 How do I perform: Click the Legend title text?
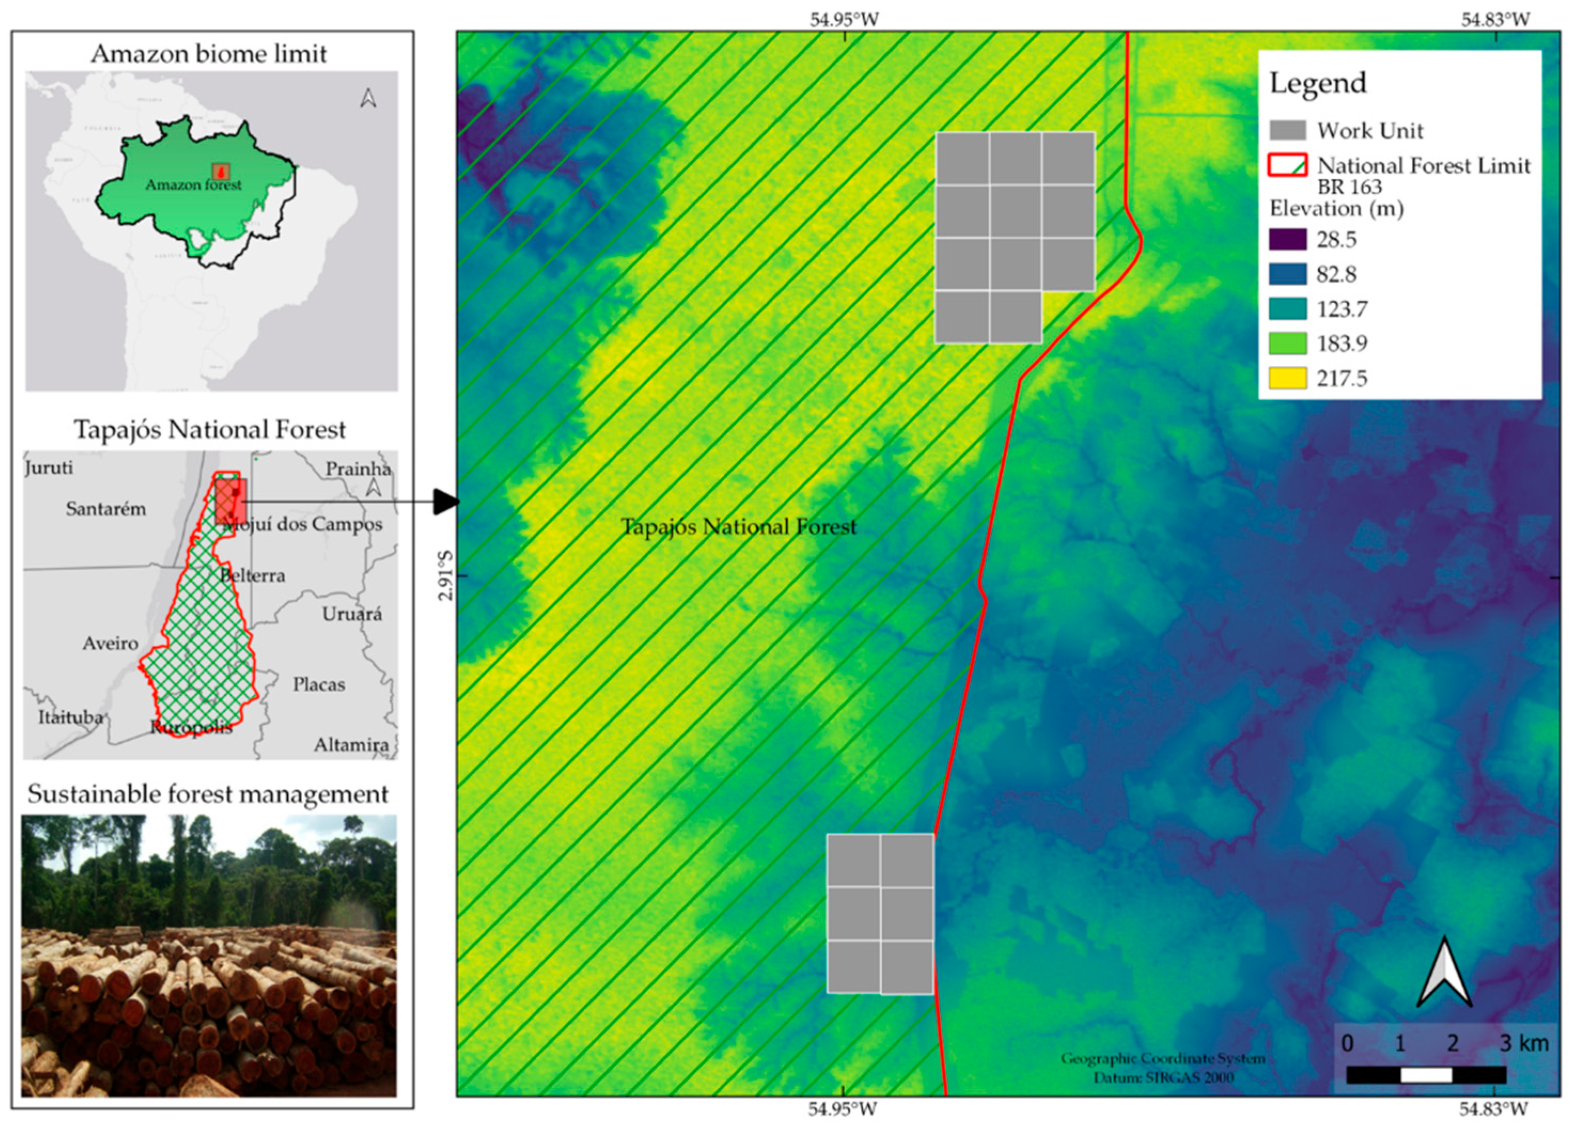click(x=1318, y=83)
